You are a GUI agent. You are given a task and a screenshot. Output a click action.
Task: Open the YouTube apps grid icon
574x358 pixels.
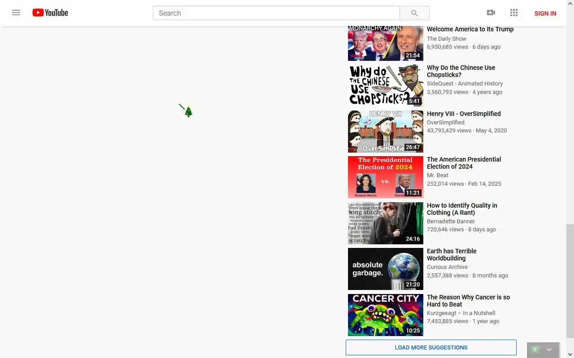pos(514,13)
